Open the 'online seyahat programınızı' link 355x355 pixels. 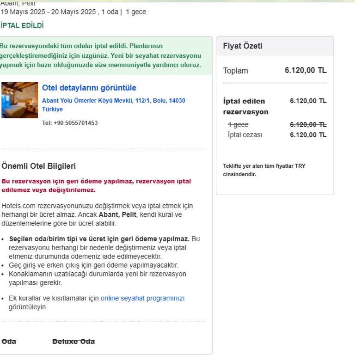tap(142, 298)
